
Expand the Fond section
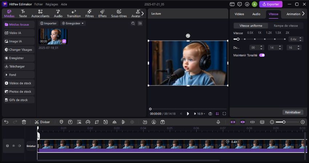(x=19, y=75)
